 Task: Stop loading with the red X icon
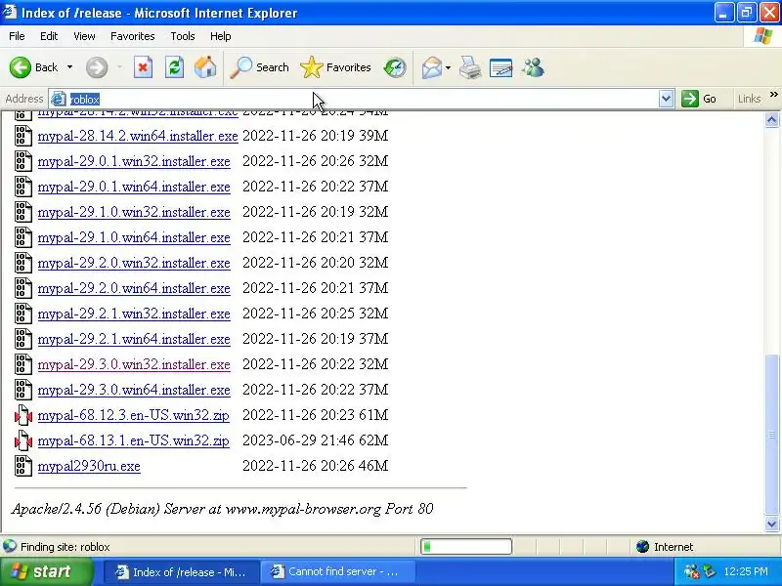(x=143, y=67)
